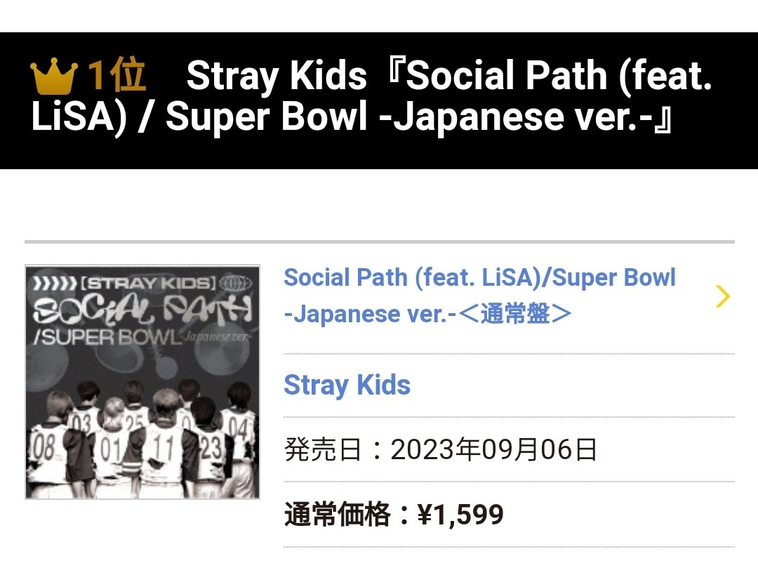Click jersey number 01 on cover

coord(109,449)
